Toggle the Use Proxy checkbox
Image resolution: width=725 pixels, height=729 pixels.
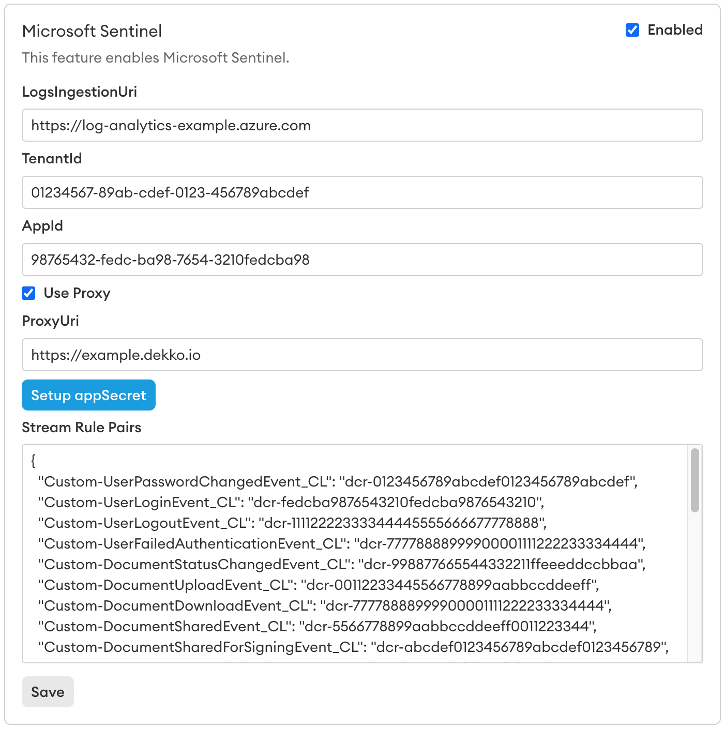click(x=28, y=293)
